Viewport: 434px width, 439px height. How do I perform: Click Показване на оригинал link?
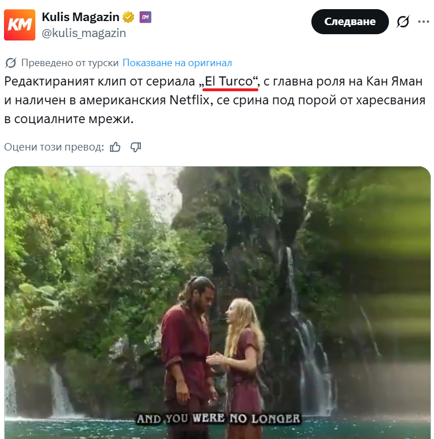[177, 63]
